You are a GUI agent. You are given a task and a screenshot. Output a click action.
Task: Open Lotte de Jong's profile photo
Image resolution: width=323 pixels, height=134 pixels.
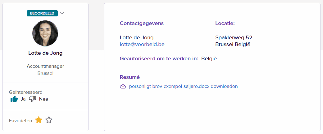pyautogui.click(x=45, y=33)
